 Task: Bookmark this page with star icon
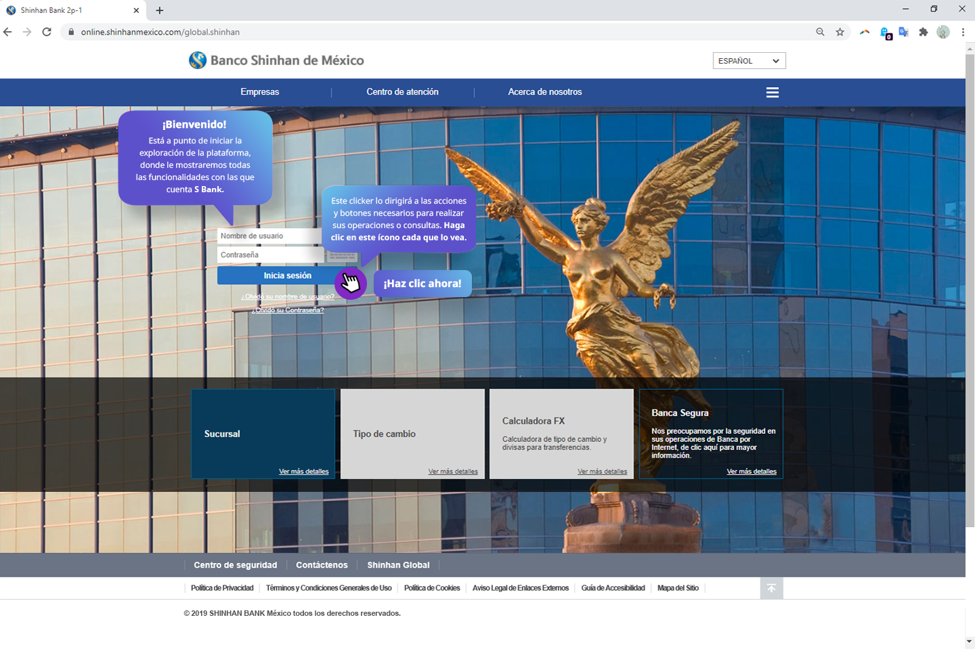(x=840, y=32)
